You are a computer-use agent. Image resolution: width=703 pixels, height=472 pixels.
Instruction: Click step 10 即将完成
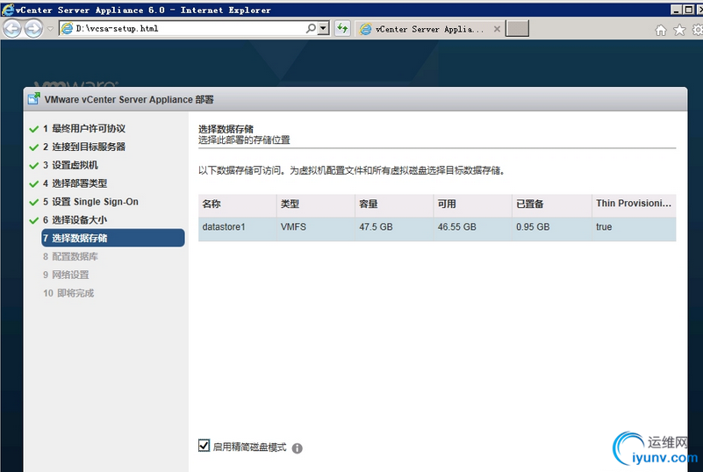pos(68,293)
